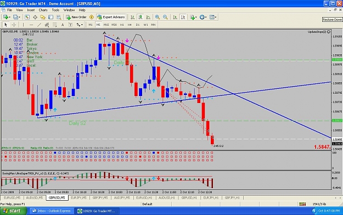Image resolution: width=343 pixels, height=215 pixels.
Task: Switch chart to candlesticks icon
Action: (140, 17)
